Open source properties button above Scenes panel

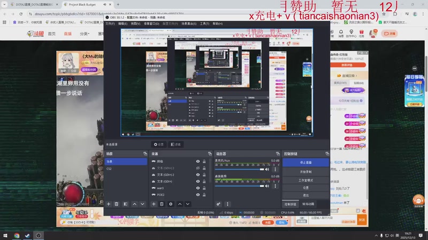tap(158, 145)
